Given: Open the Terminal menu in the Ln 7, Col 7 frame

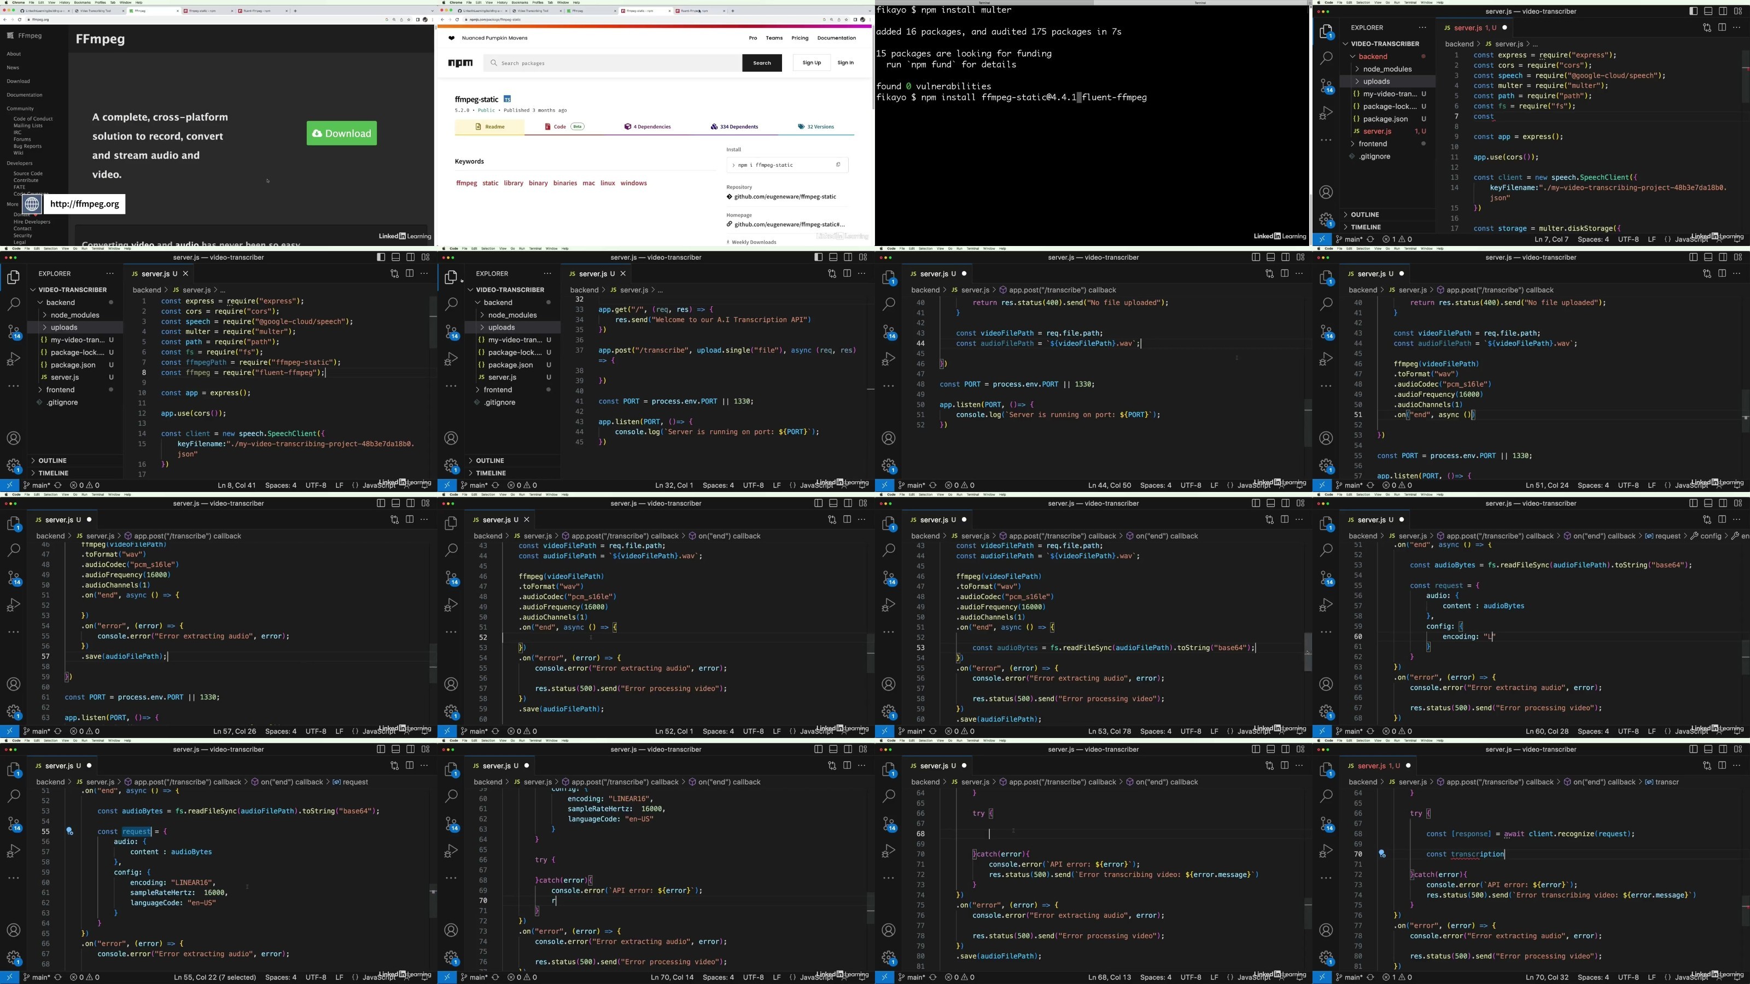Looking at the screenshot, I should (1410, 2).
